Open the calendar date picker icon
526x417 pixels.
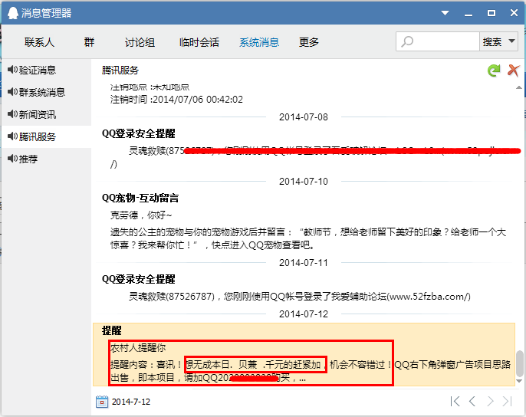click(x=102, y=402)
